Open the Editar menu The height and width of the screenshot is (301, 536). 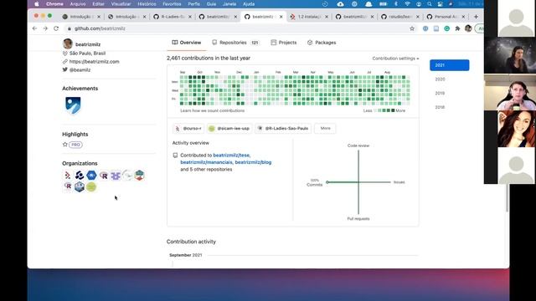click(x=98, y=4)
